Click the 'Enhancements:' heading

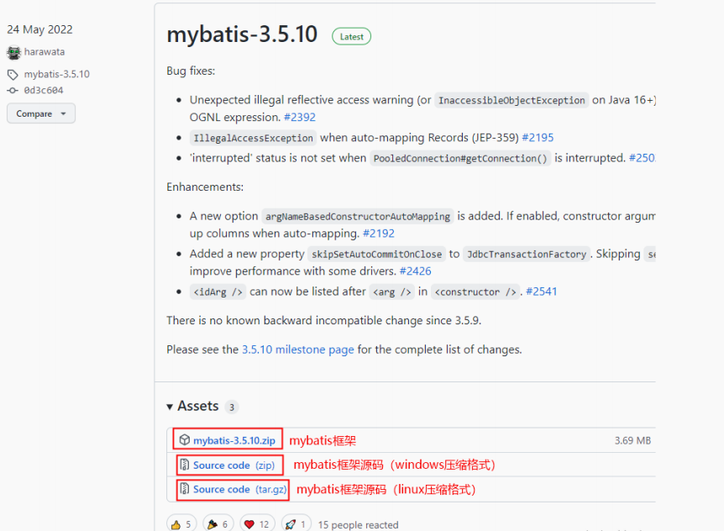tap(205, 187)
